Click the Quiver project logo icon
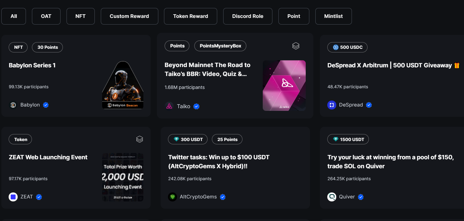The width and height of the screenshot is (464, 221). (332, 197)
